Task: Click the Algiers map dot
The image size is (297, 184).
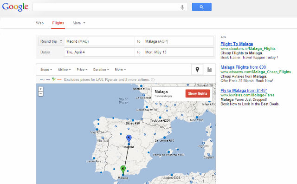Action: (172, 175)
